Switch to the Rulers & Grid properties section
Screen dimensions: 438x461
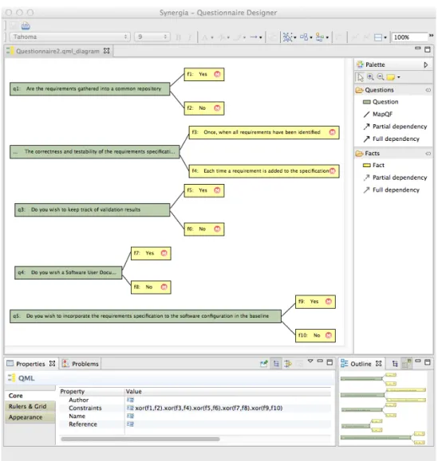[x=30, y=407]
